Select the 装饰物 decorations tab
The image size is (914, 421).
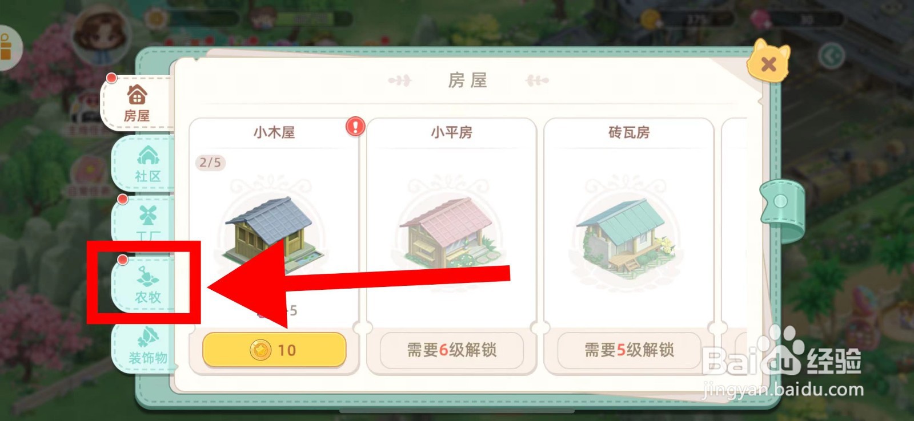click(x=146, y=346)
